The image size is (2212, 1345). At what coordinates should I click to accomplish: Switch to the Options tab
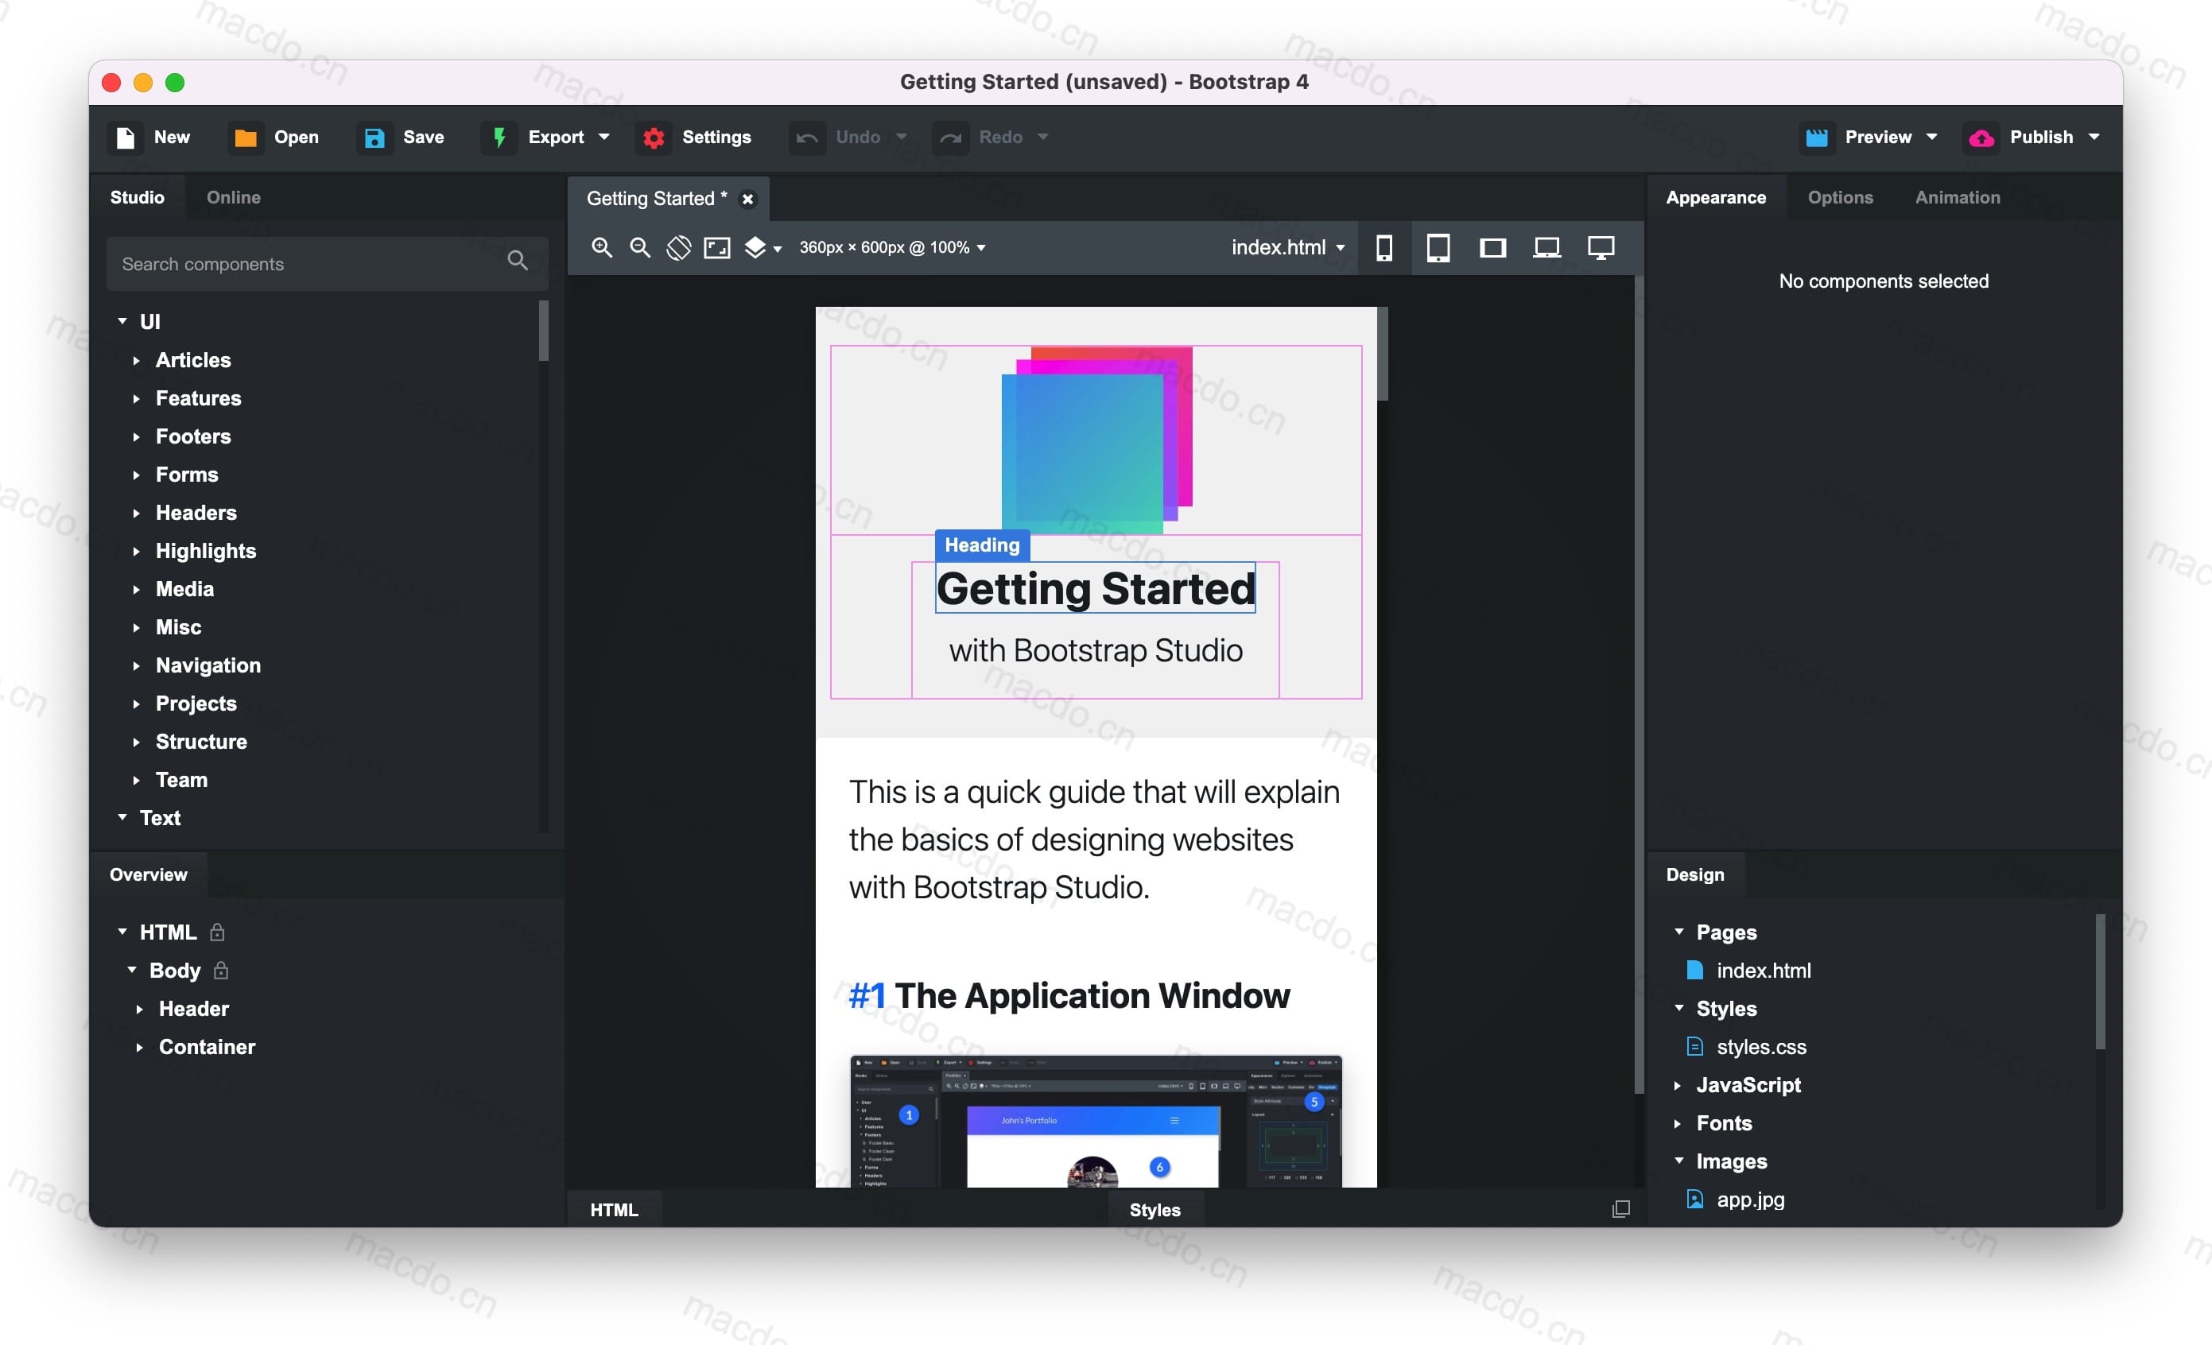coord(1841,197)
